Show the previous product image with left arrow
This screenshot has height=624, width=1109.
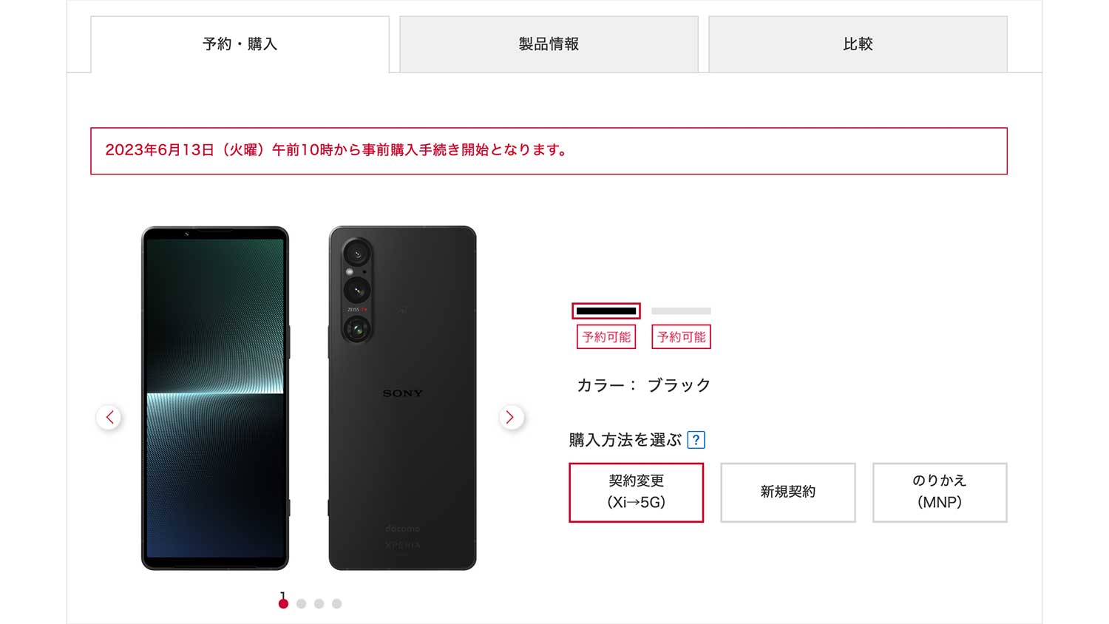[x=109, y=417]
